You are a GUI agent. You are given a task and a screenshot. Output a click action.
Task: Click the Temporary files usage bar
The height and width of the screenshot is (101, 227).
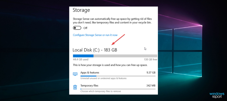coord(118,89)
